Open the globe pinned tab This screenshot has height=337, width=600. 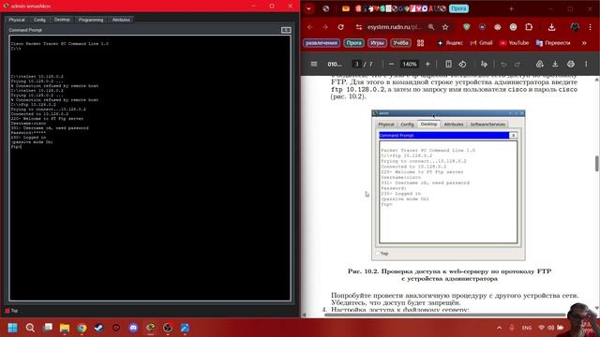pos(325,8)
